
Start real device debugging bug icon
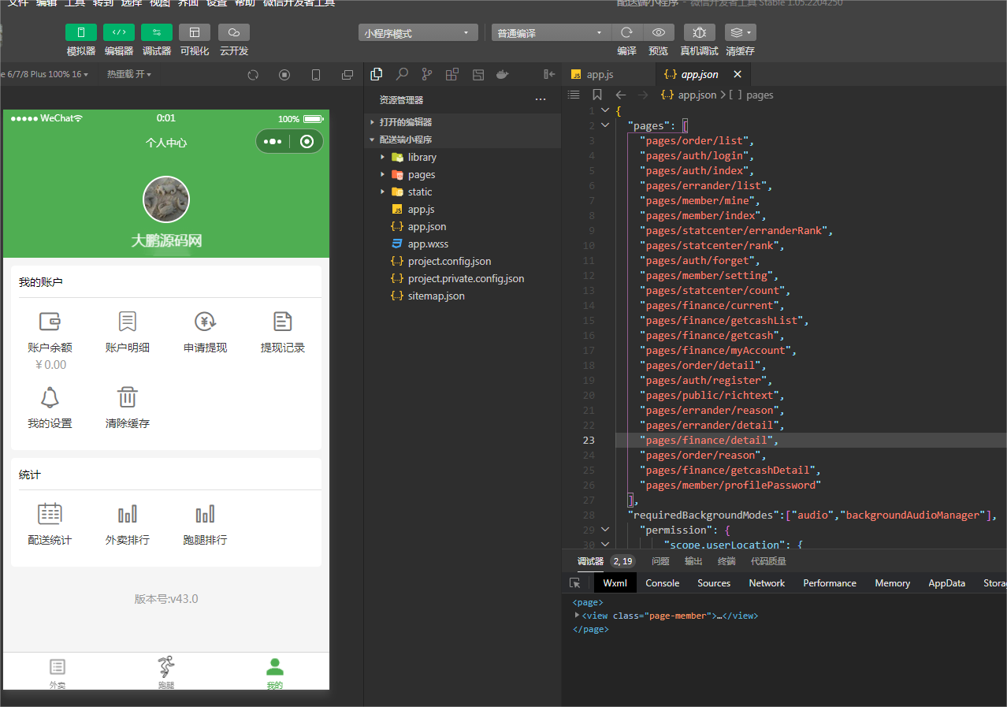click(x=699, y=32)
